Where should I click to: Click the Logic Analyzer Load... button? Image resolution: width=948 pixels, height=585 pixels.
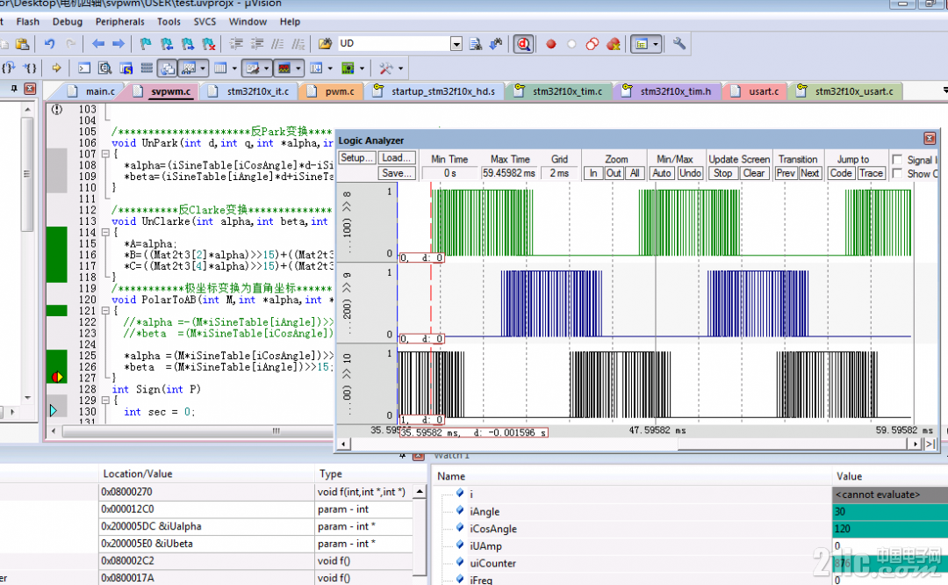point(397,158)
